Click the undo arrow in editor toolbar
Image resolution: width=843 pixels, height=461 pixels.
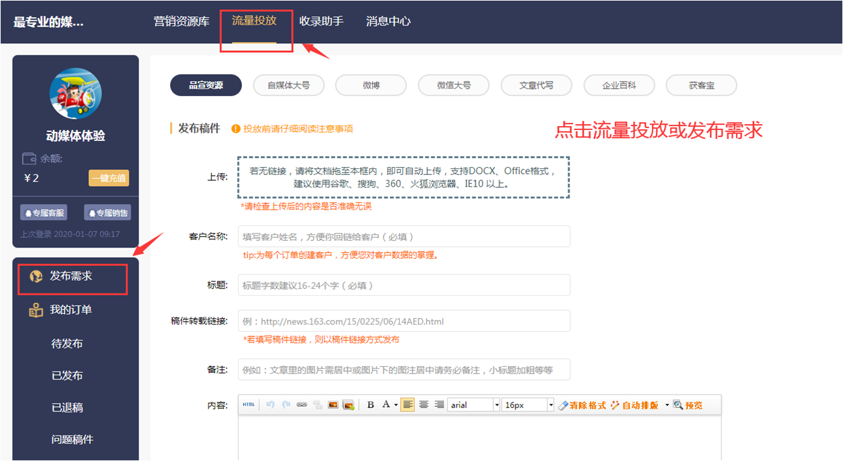(271, 405)
